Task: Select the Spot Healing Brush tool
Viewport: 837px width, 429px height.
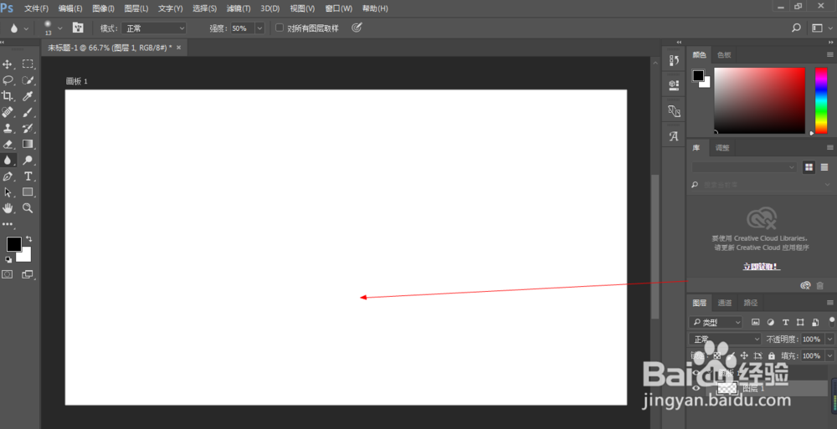Action: tap(8, 112)
